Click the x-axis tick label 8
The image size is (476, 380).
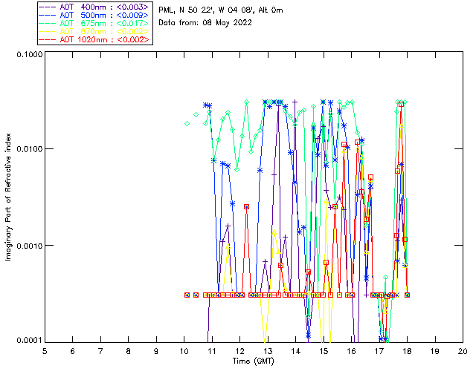click(128, 350)
